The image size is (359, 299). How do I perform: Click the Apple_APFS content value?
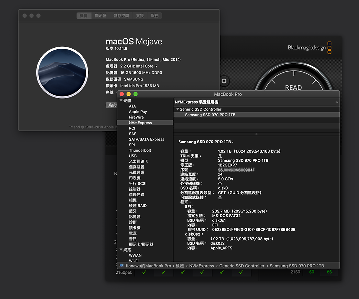[221, 248]
